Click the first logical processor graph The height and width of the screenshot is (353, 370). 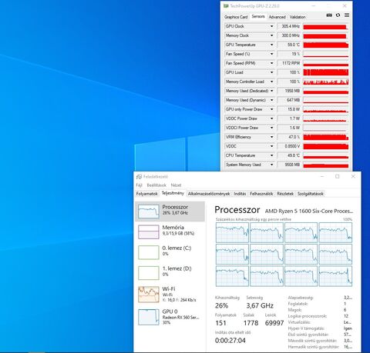(232, 232)
